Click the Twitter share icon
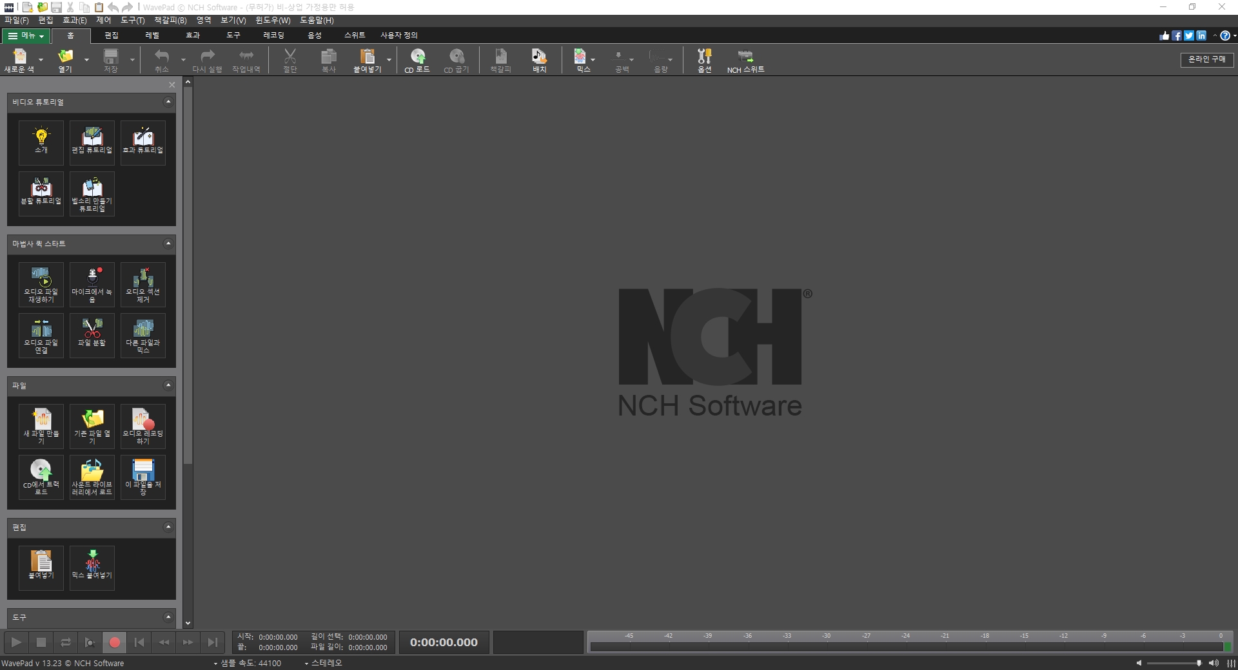The height and width of the screenshot is (670, 1238). pos(1189,36)
